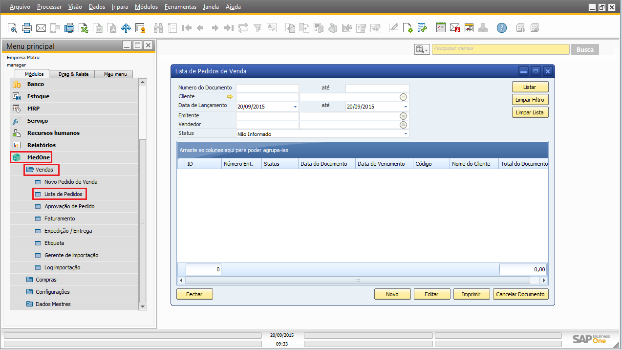Click the Numero do Documento input field

(x=267, y=88)
